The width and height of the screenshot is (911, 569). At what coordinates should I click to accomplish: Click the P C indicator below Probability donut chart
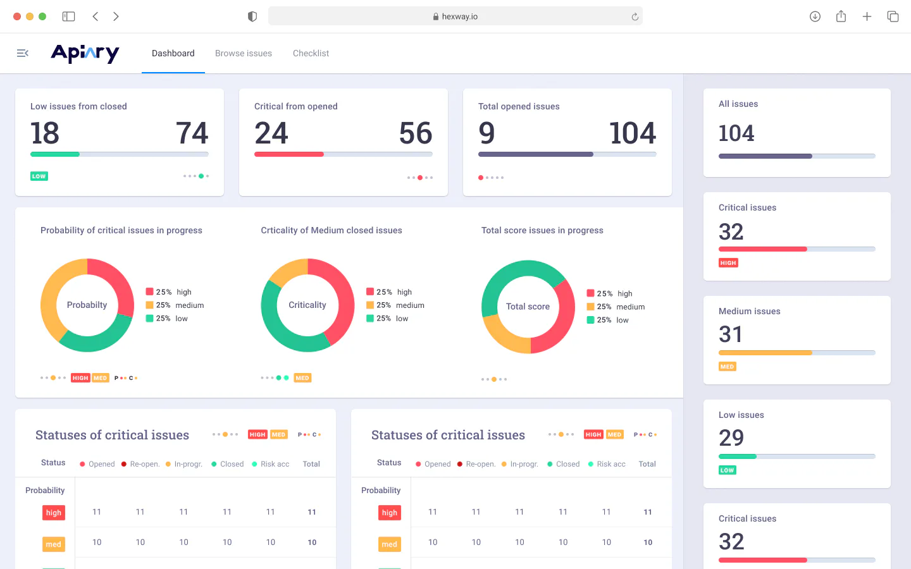pos(126,378)
